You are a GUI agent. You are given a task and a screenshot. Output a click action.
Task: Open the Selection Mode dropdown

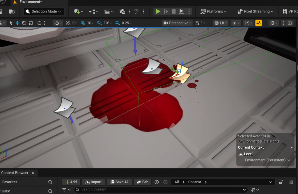44,11
